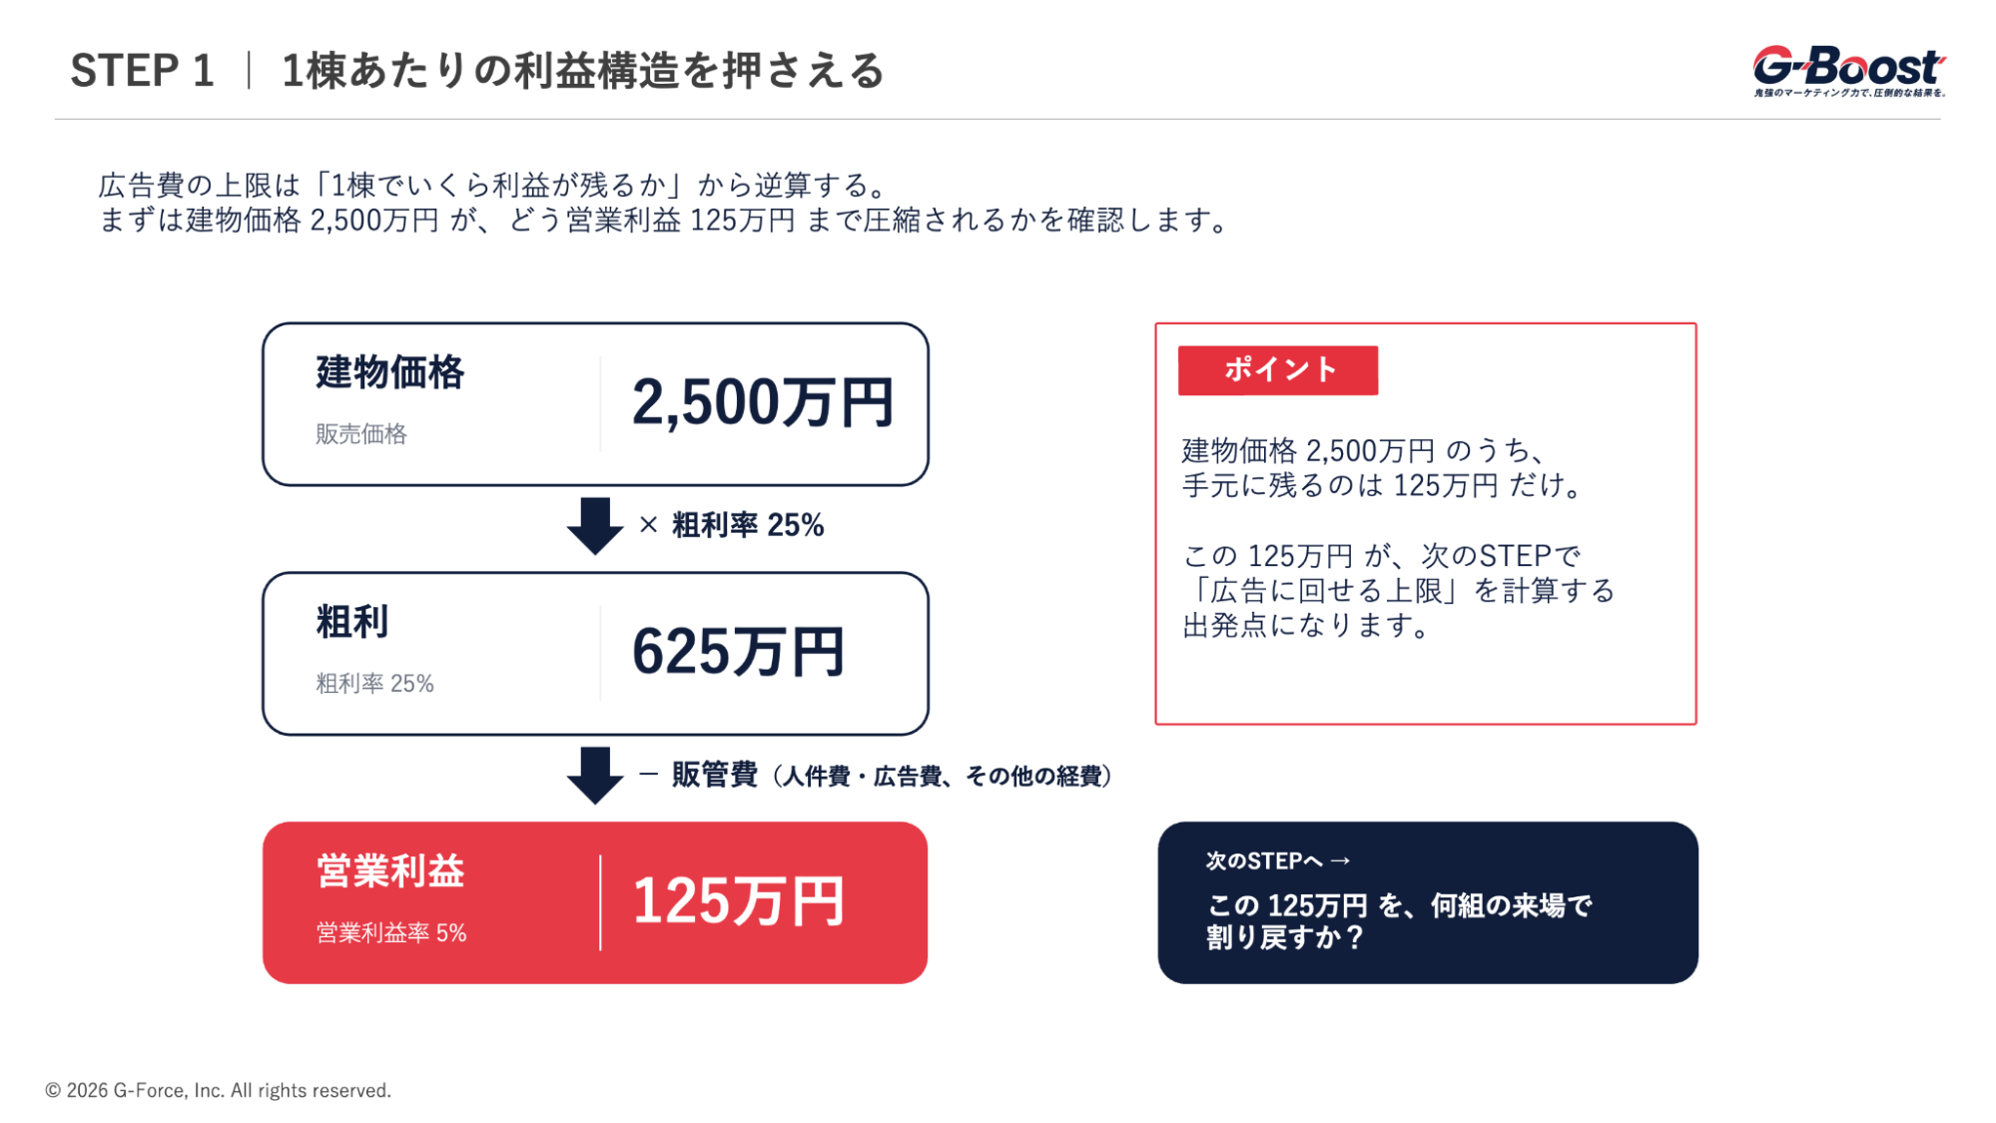The height and width of the screenshot is (1123, 1996).
Task: Click the × symbol before 粗利率 25%
Action: (648, 525)
